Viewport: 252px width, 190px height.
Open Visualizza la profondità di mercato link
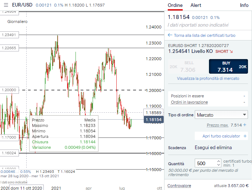pyautogui.click(x=208, y=78)
